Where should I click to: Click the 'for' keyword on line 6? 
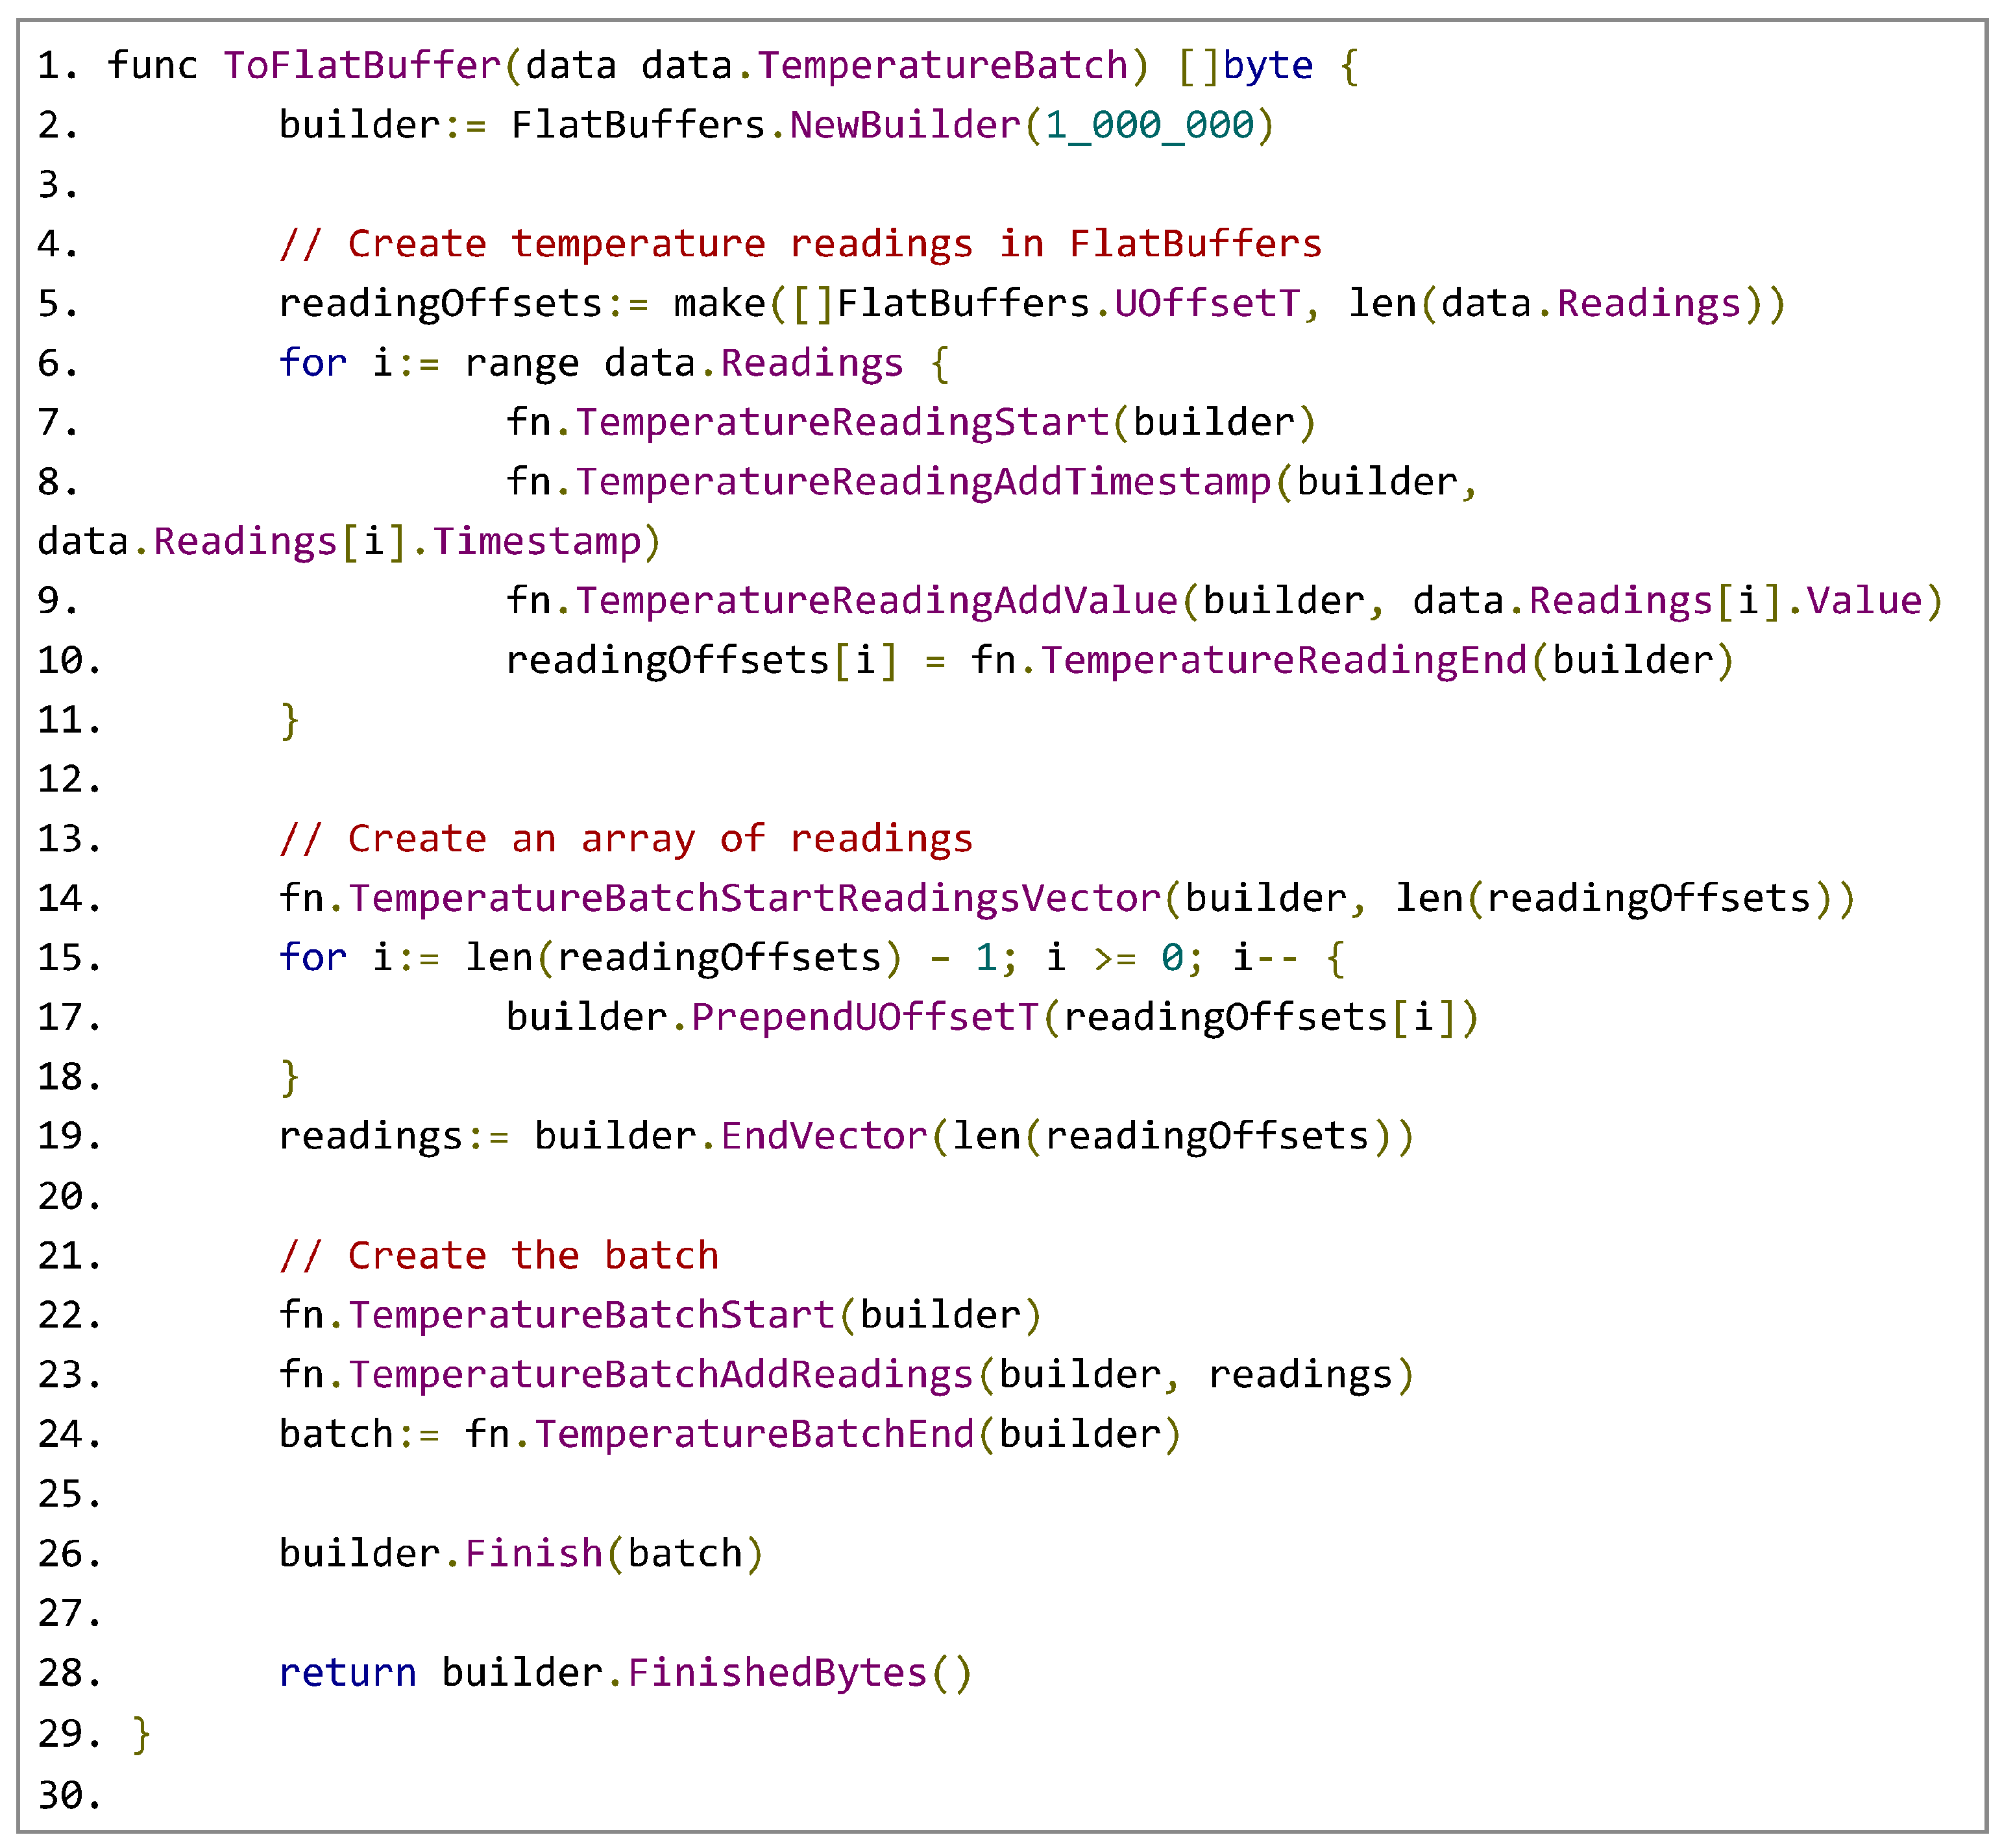coord(312,364)
